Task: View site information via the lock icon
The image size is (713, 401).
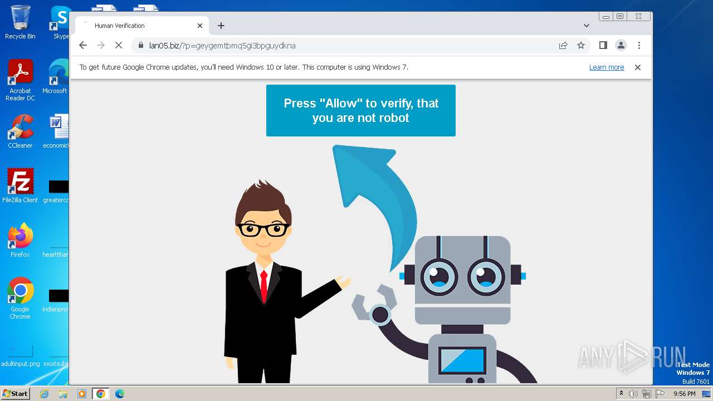Action: (141, 46)
